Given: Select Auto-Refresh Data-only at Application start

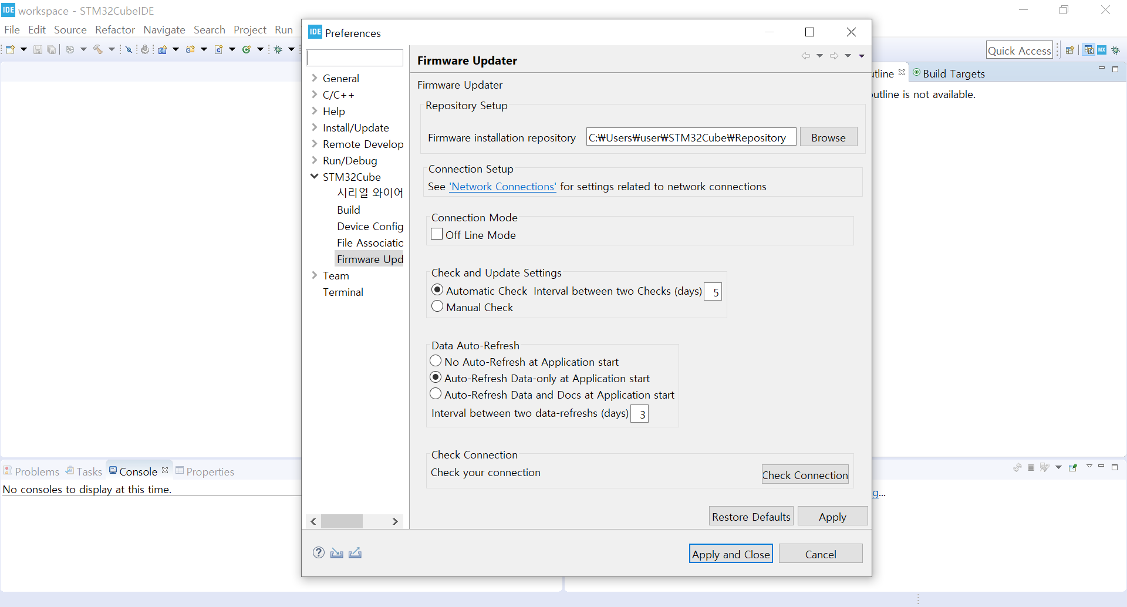Looking at the screenshot, I should pyautogui.click(x=436, y=377).
